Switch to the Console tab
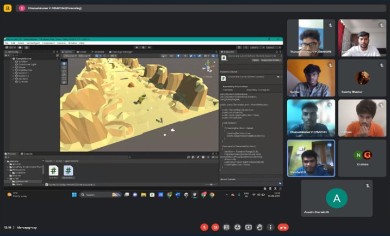390x236 pixels. pyautogui.click(x=26, y=154)
